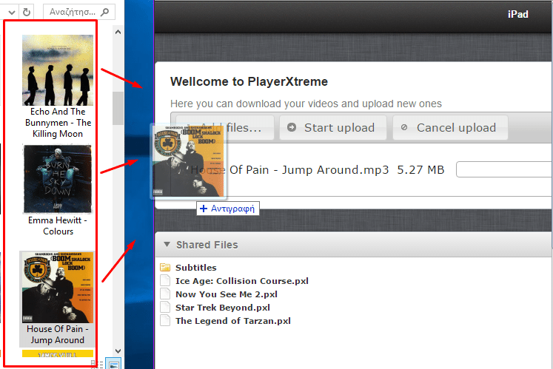The image size is (553, 369).
Task: Open Now You See Me 2.pxl
Action: pyautogui.click(x=227, y=294)
